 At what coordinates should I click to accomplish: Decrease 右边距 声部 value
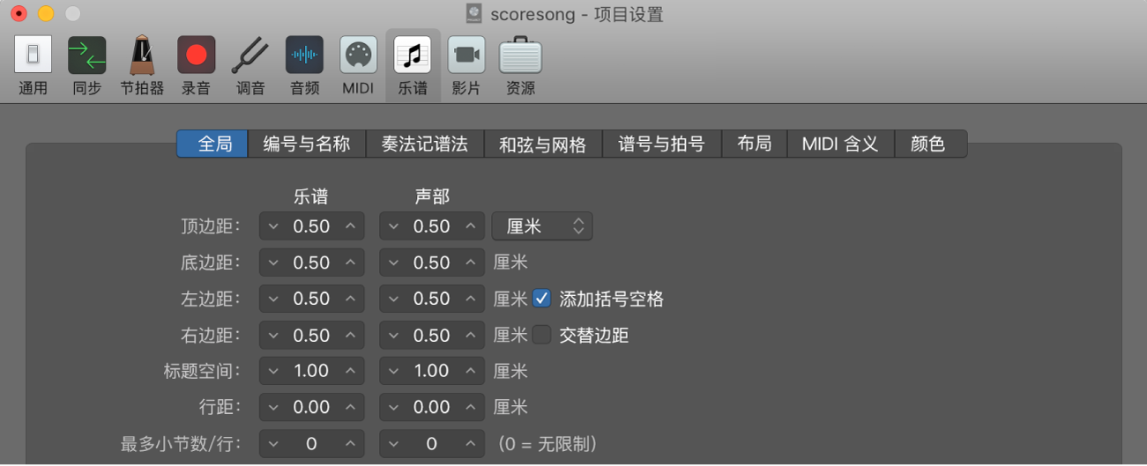tap(393, 335)
